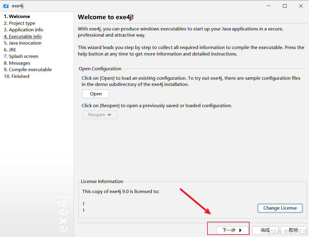309x237 pixels.
Task: Click the 'Open Configuration' section label
Action: pyautogui.click(x=100, y=69)
